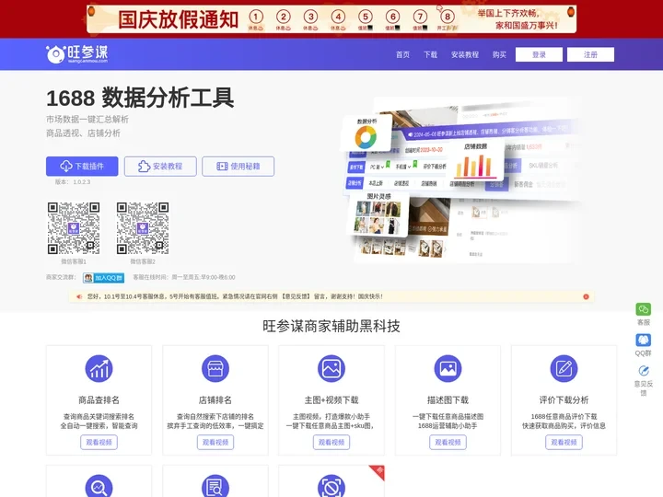Image resolution: width=663 pixels, height=497 pixels.
Task: Click the 加入QQ群 button
Action: 103,278
